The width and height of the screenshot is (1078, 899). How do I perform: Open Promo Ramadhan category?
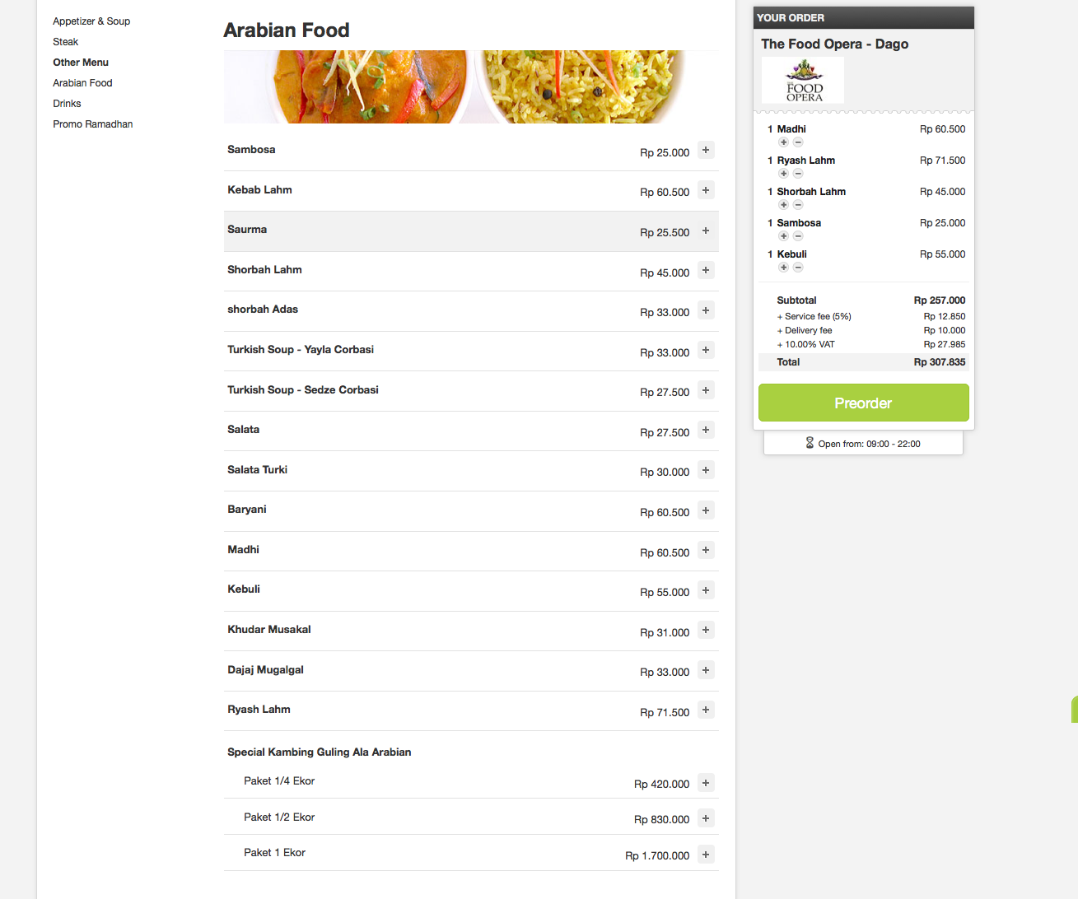pyautogui.click(x=93, y=124)
